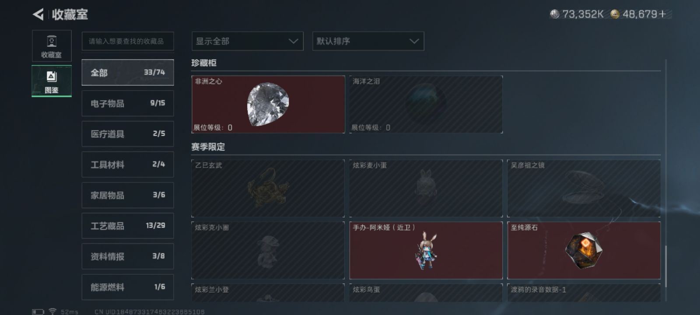
Task: Click the vertical scrollbar on right
Action: click(x=666, y=266)
